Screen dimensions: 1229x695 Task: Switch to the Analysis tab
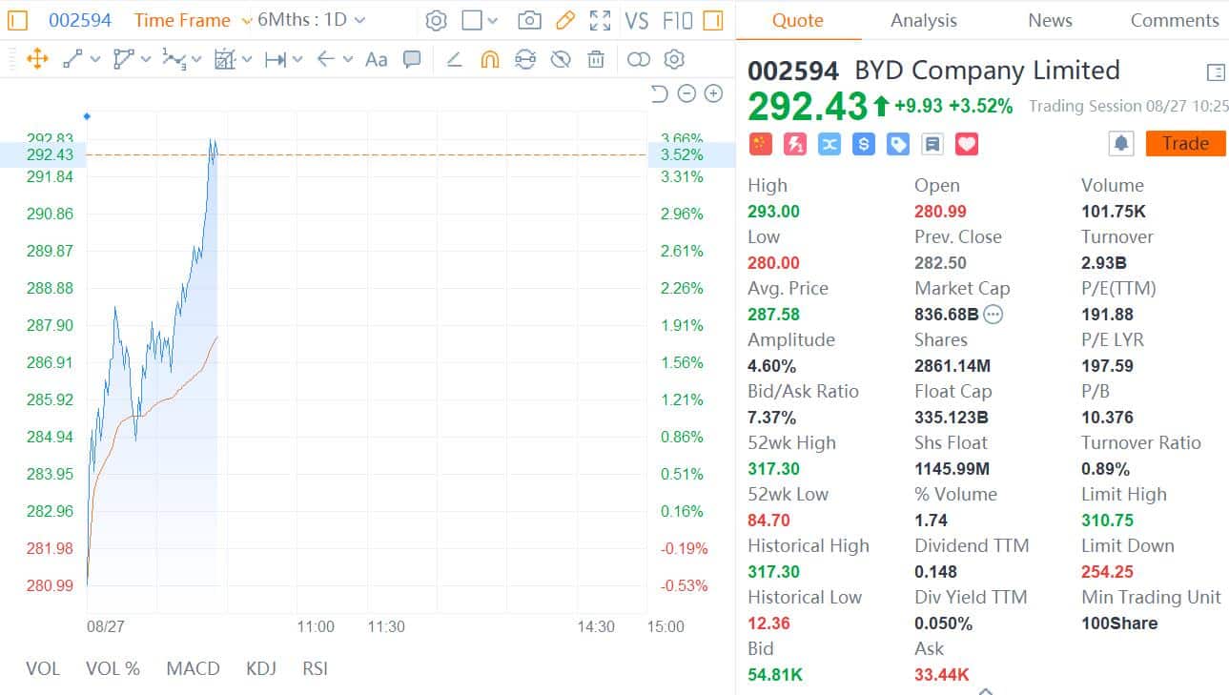click(x=923, y=20)
